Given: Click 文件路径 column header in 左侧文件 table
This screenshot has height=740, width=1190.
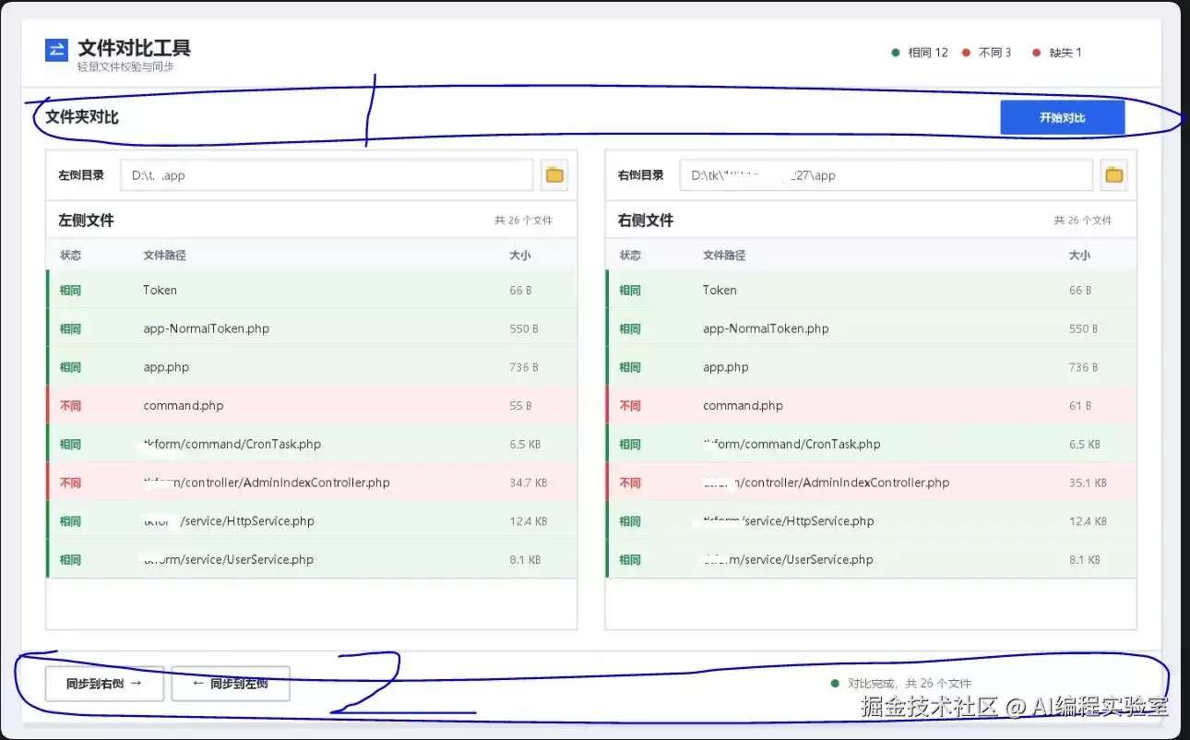Looking at the screenshot, I should pos(165,256).
